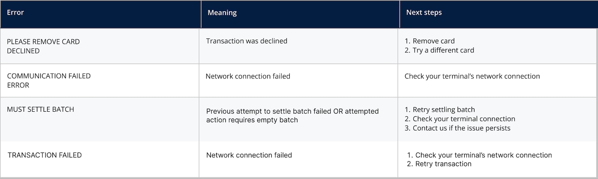598x179 pixels.
Task: Click the Meaning column header
Action: (x=222, y=13)
